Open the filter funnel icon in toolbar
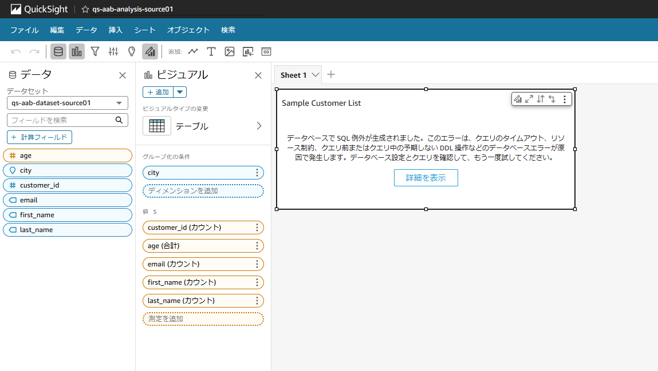The image size is (658, 371). (95, 51)
